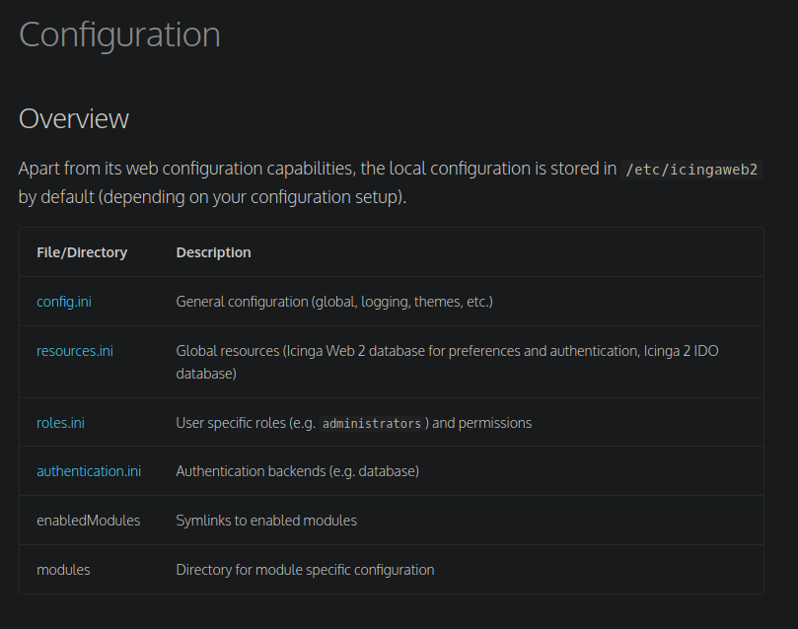798x629 pixels.
Task: Click 'Directory for module specific configuration' text
Action: click(x=305, y=570)
